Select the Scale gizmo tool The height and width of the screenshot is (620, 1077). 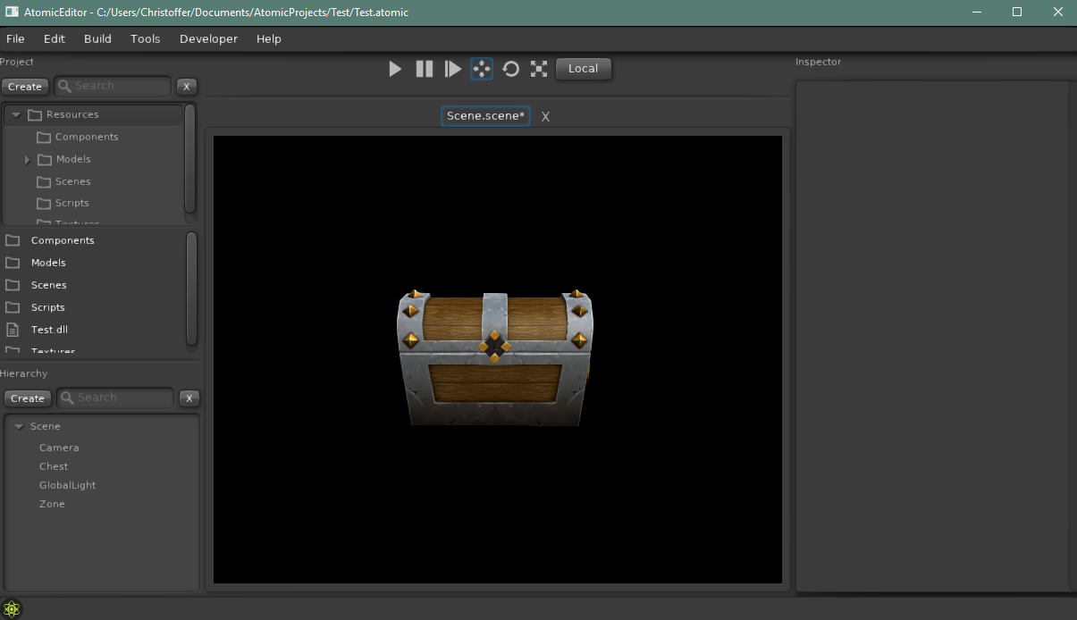coord(539,69)
